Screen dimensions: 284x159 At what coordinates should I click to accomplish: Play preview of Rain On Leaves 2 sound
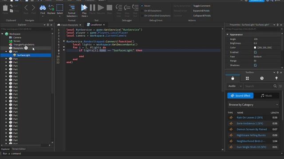[x=231, y=117]
